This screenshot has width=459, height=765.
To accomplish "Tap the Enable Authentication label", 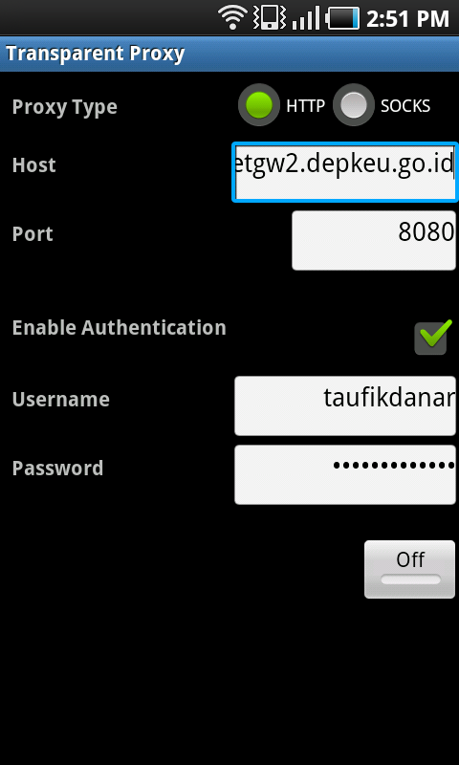I will (119, 327).
